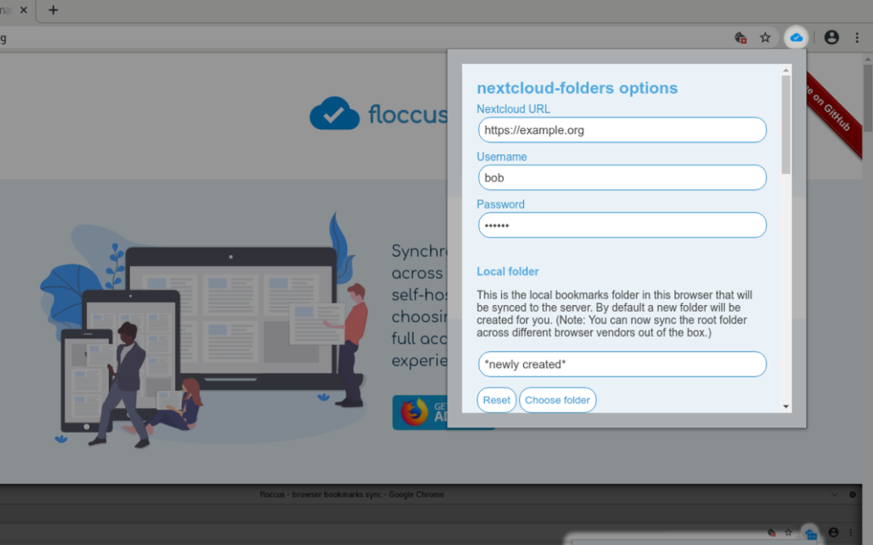Viewport: 873px width, 545px height.
Task: Click the popup scrollbar up arrow
Action: [786, 70]
